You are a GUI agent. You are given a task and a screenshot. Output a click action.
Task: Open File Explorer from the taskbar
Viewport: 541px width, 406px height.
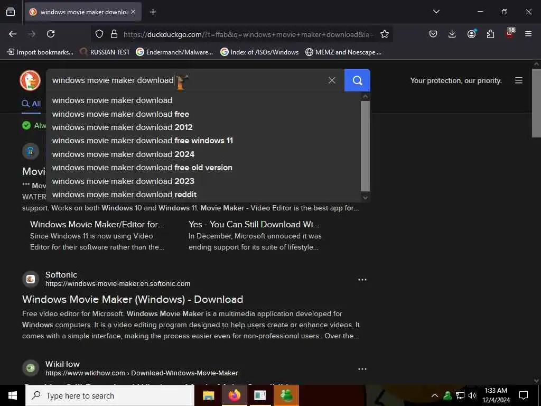tap(208, 395)
